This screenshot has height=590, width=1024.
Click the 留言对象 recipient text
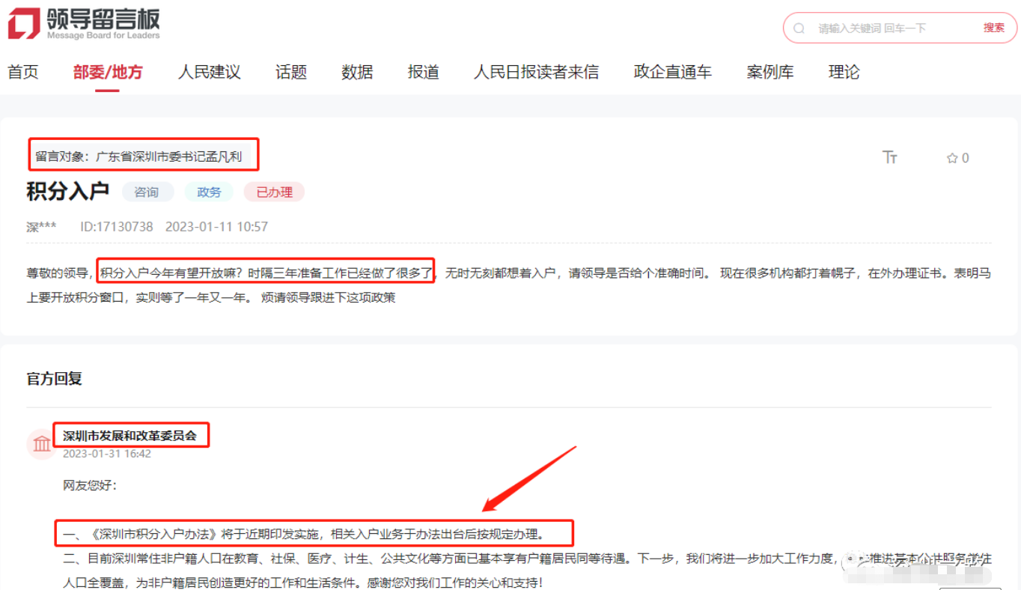(138, 157)
